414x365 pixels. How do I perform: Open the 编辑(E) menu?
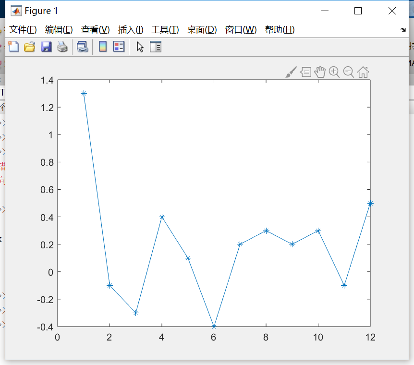[x=59, y=30]
